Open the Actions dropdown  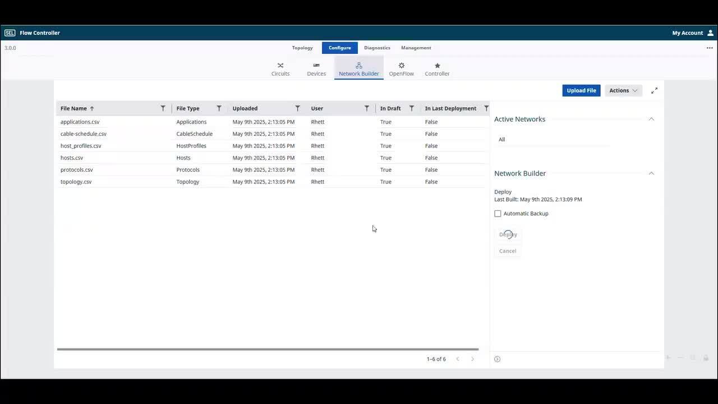coord(623,90)
